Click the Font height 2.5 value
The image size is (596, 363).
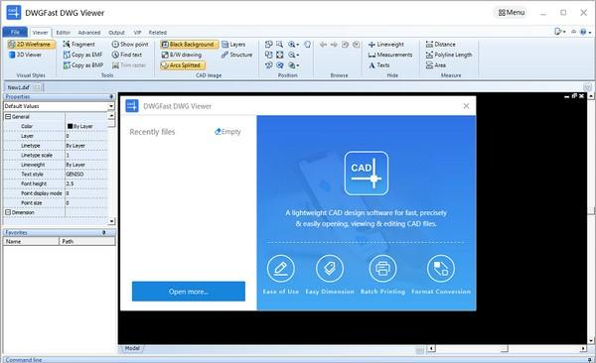tap(86, 183)
